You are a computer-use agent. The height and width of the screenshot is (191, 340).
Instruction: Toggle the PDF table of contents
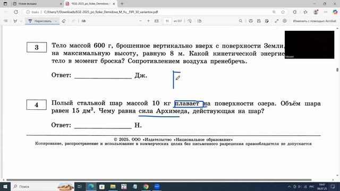click(x=6, y=21)
